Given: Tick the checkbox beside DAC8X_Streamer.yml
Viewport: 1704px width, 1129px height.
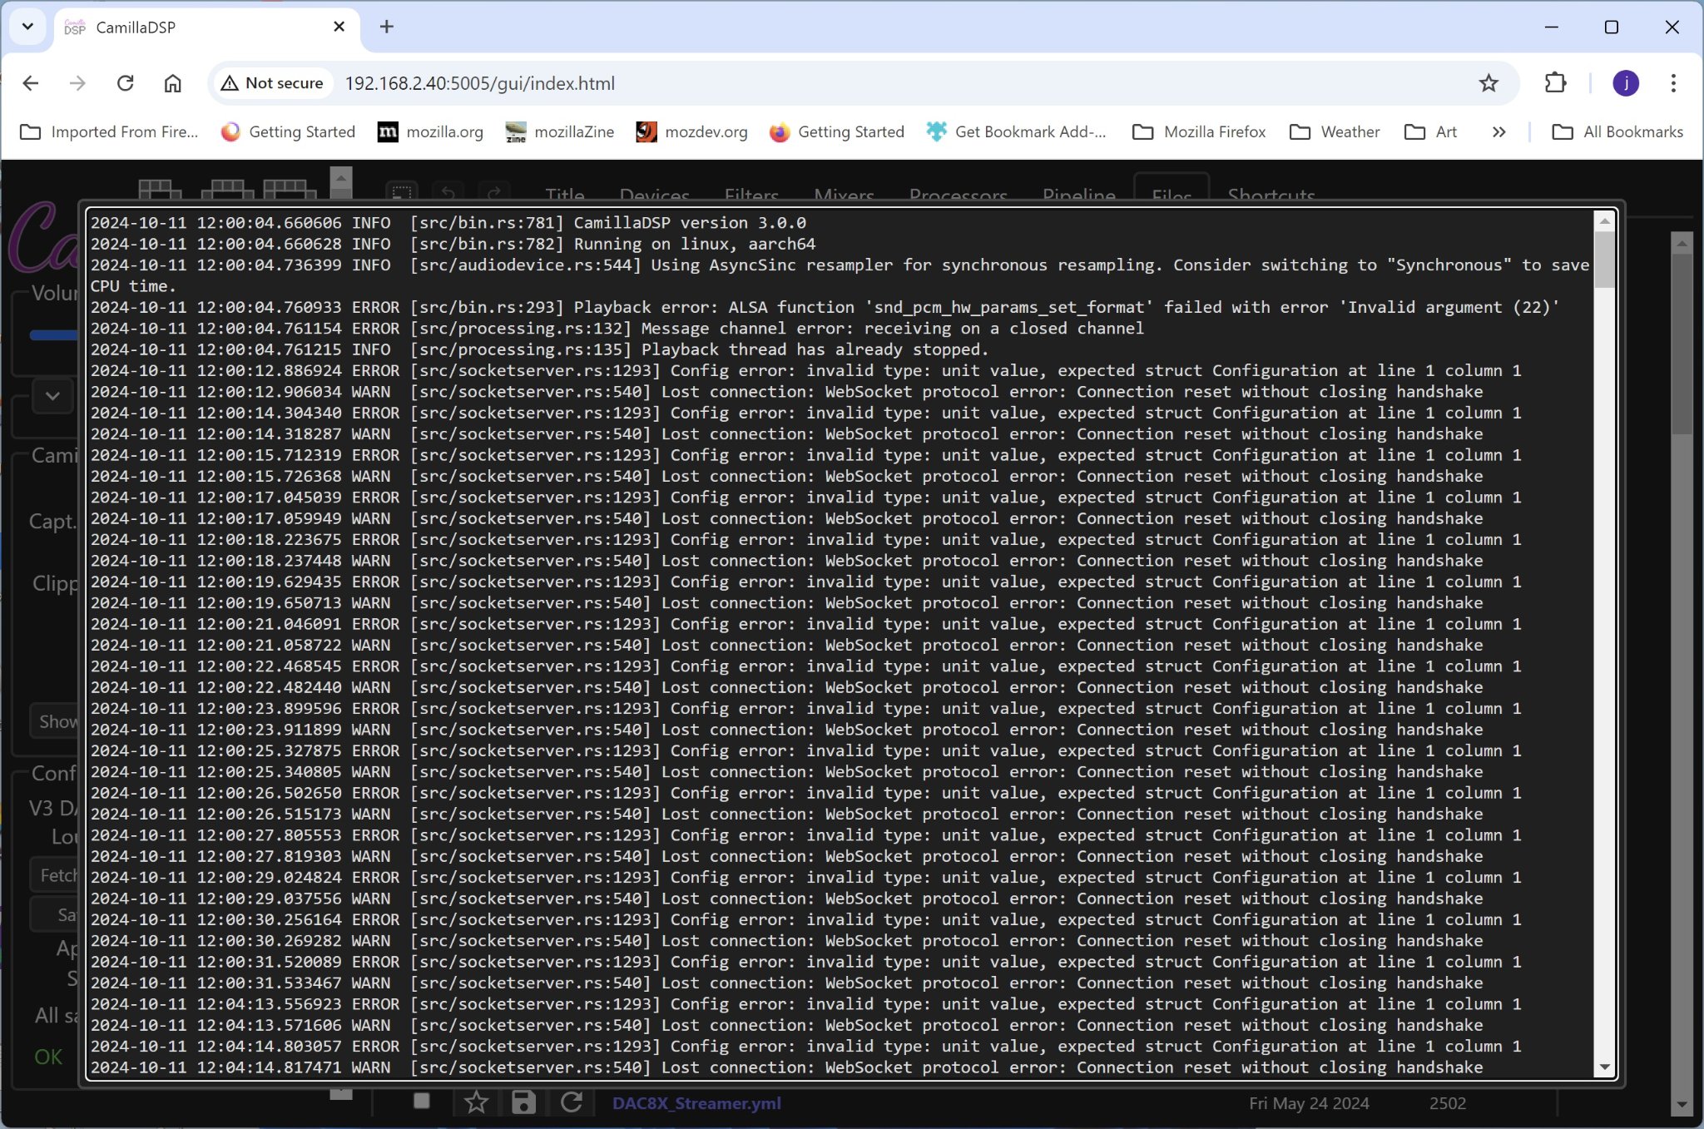Looking at the screenshot, I should [x=422, y=1102].
